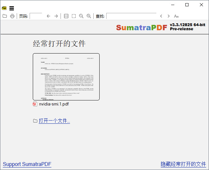Click 隐藏经常打开的文件 link
209x170 pixels.
[183, 164]
